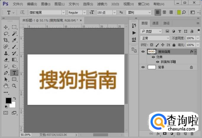Toggle lock image pixels brush icon
The height and width of the screenshot is (138, 202).
(157, 45)
